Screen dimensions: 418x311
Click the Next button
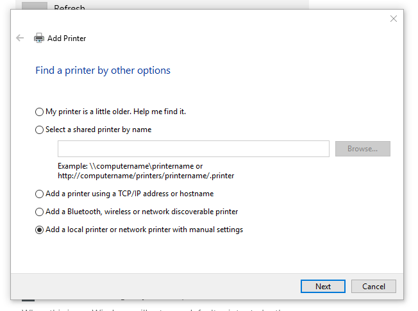click(x=323, y=286)
